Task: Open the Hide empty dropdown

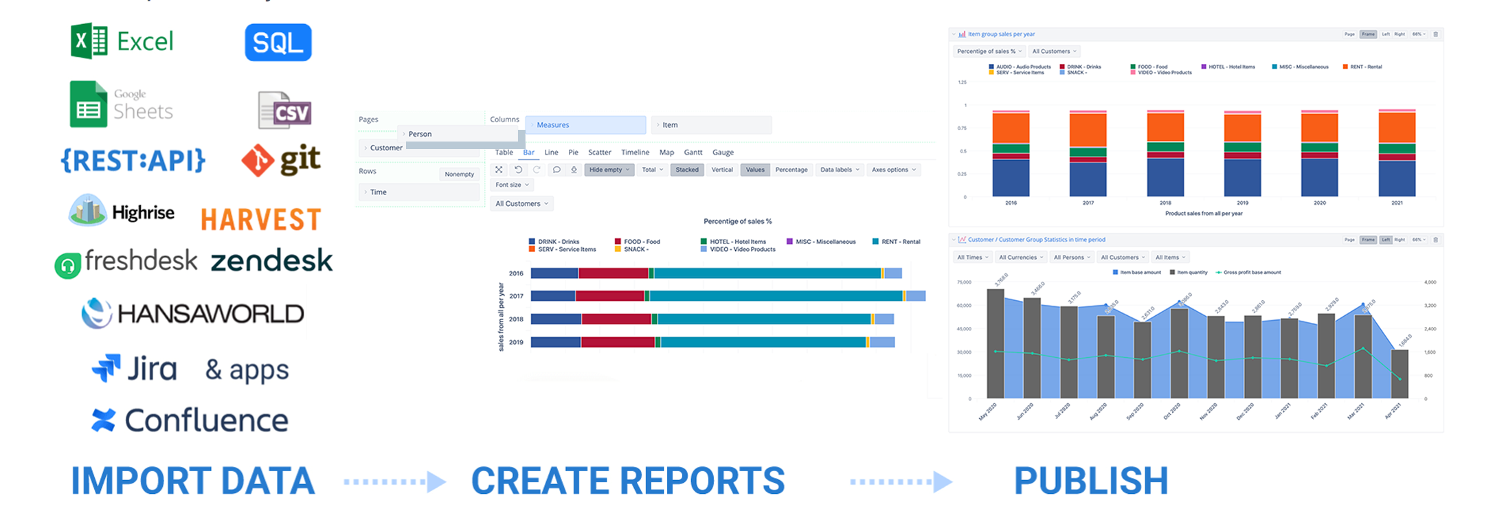Action: (609, 170)
